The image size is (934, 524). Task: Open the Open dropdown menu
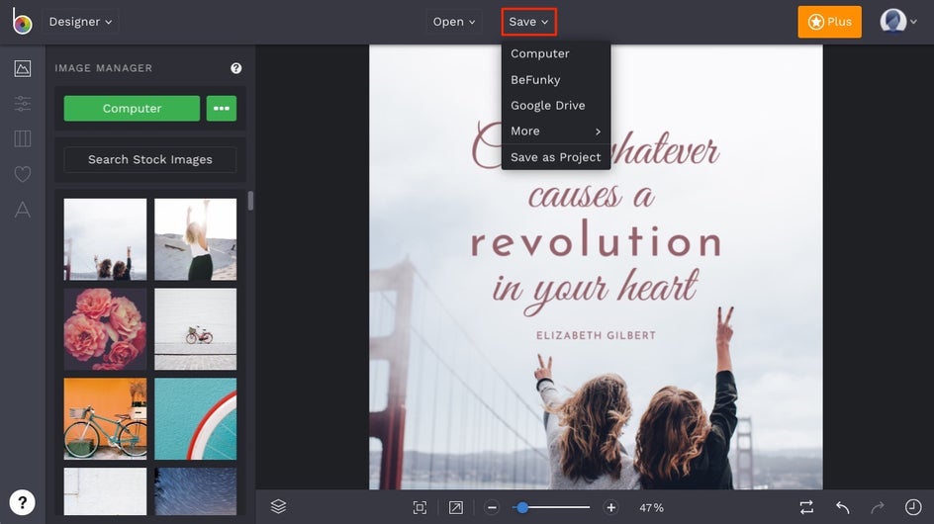454,22
